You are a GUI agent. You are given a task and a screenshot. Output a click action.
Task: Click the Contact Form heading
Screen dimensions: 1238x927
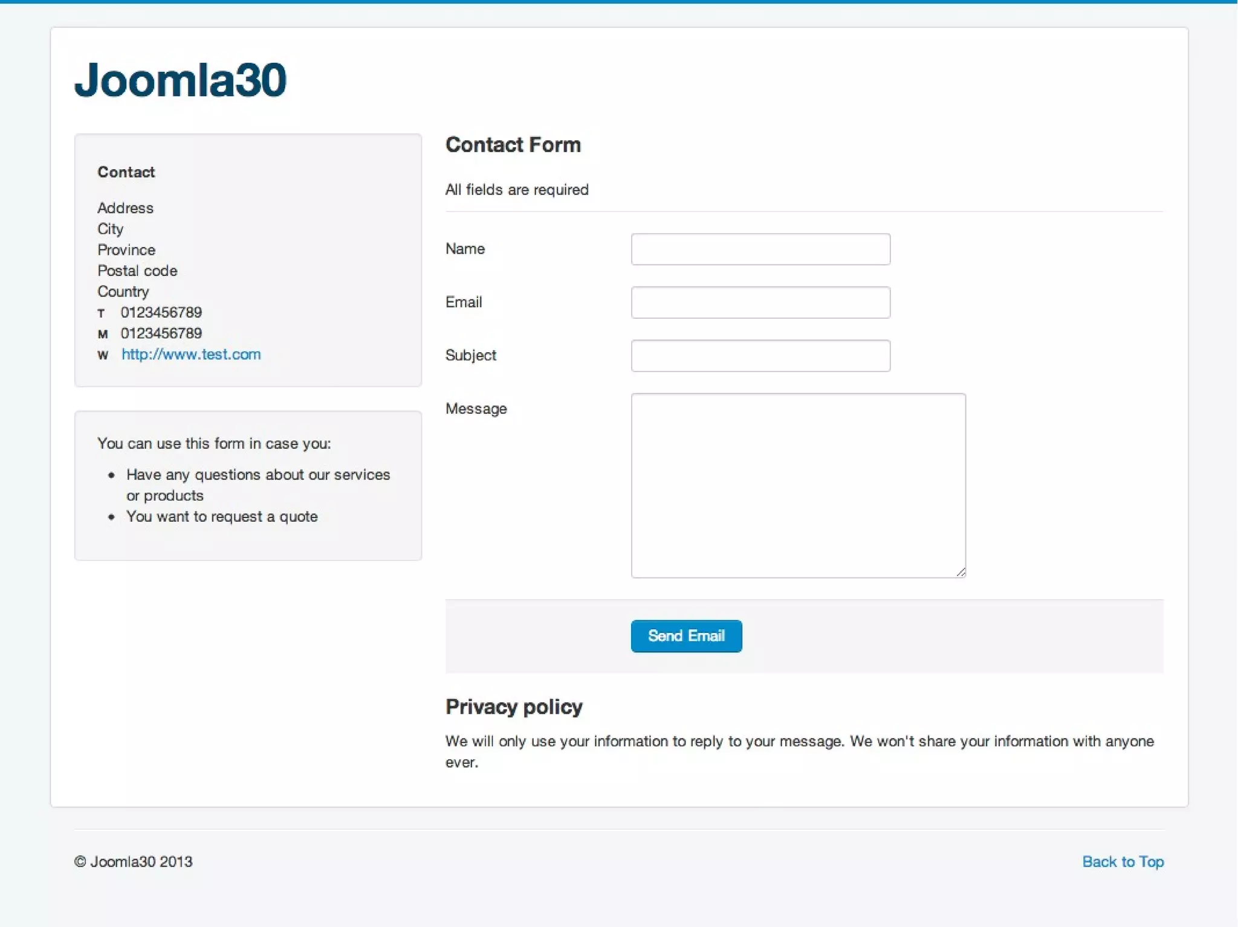coord(513,145)
